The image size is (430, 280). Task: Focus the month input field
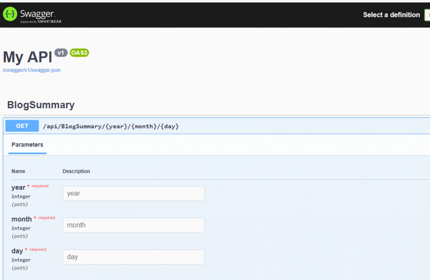[134, 225]
